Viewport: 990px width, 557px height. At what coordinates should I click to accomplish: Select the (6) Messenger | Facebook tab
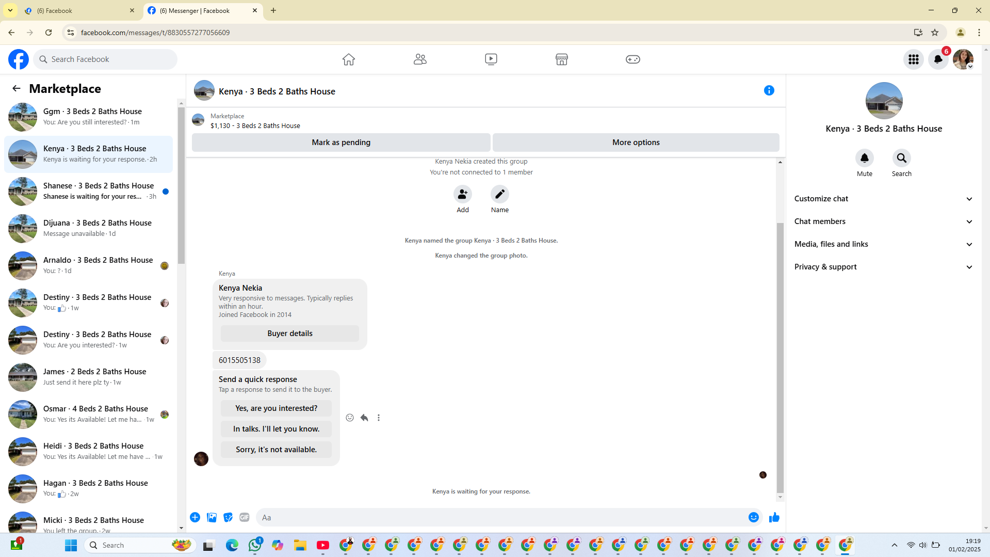(203, 10)
